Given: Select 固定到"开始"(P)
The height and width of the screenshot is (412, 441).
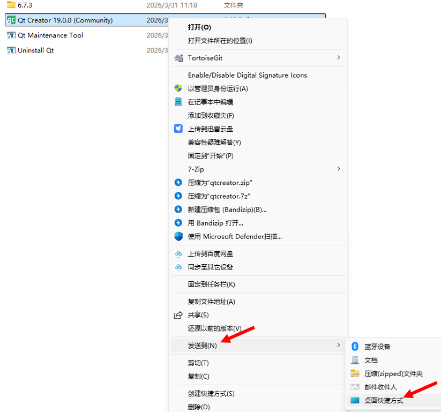Looking at the screenshot, I should click(211, 156).
